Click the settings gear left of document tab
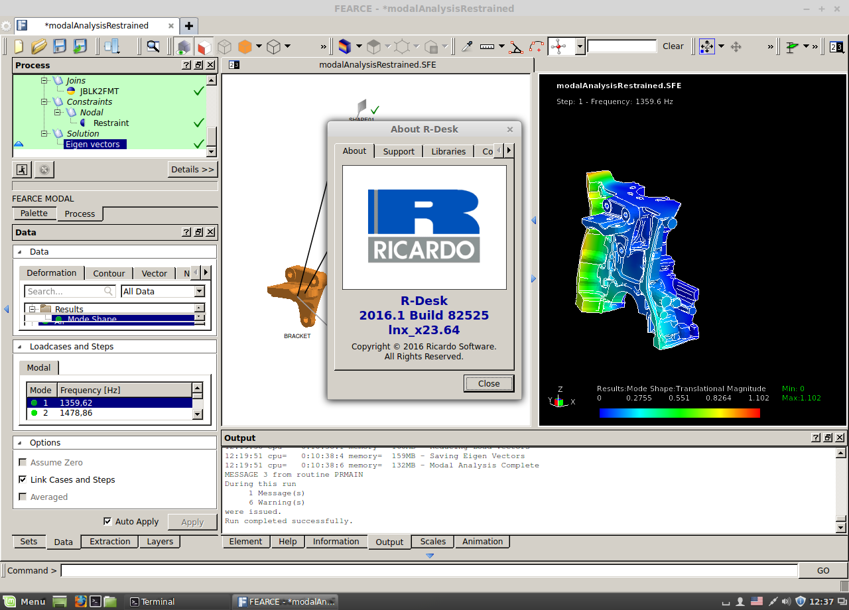Image resolution: width=849 pixels, height=610 pixels. pyautogui.click(x=6, y=26)
